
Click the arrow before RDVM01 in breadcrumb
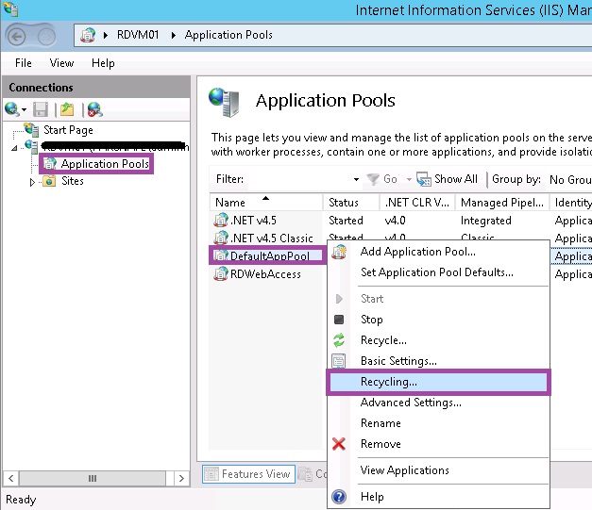(x=106, y=36)
